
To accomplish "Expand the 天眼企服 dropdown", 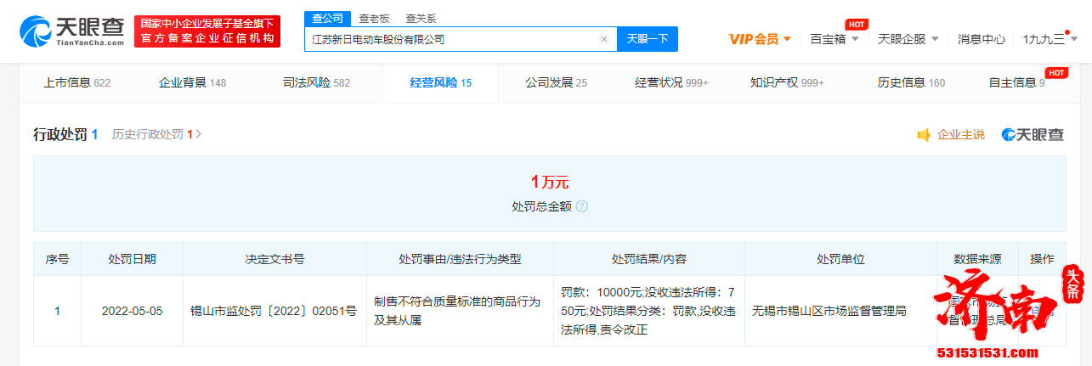I will 934,39.
